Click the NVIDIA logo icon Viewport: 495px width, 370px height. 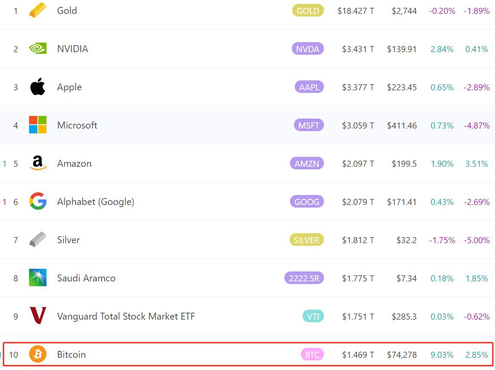(x=38, y=48)
